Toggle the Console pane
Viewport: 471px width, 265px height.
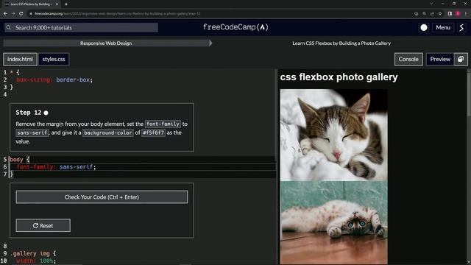click(408, 59)
